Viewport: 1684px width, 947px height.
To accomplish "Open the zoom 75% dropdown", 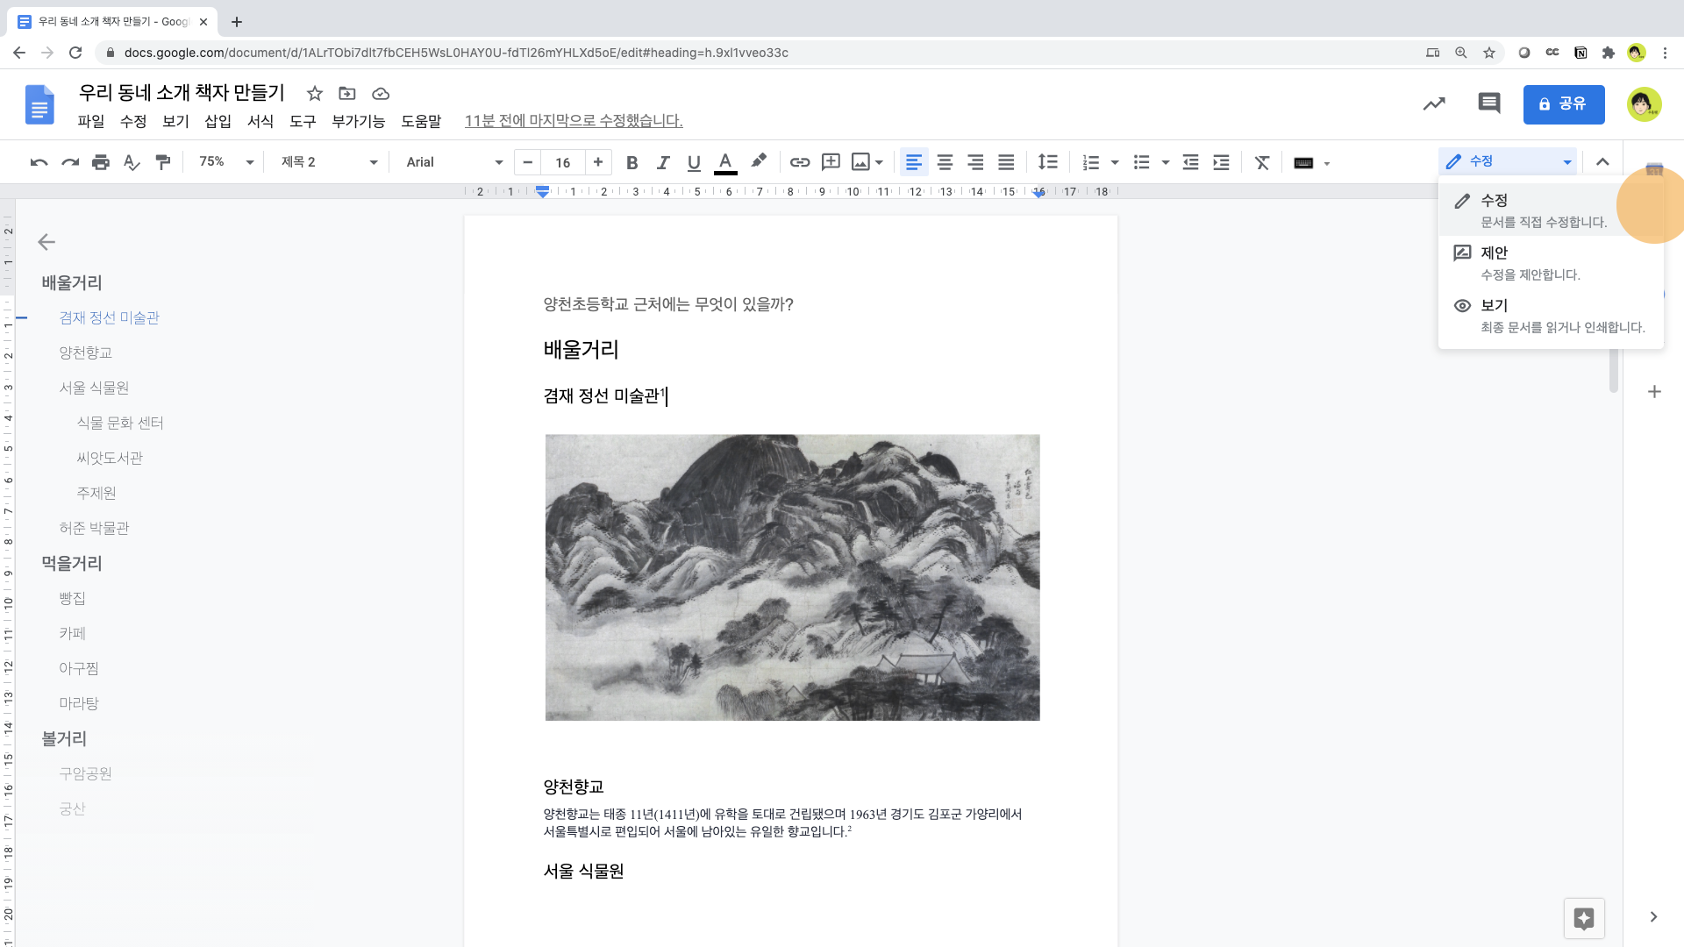I will coord(225,162).
